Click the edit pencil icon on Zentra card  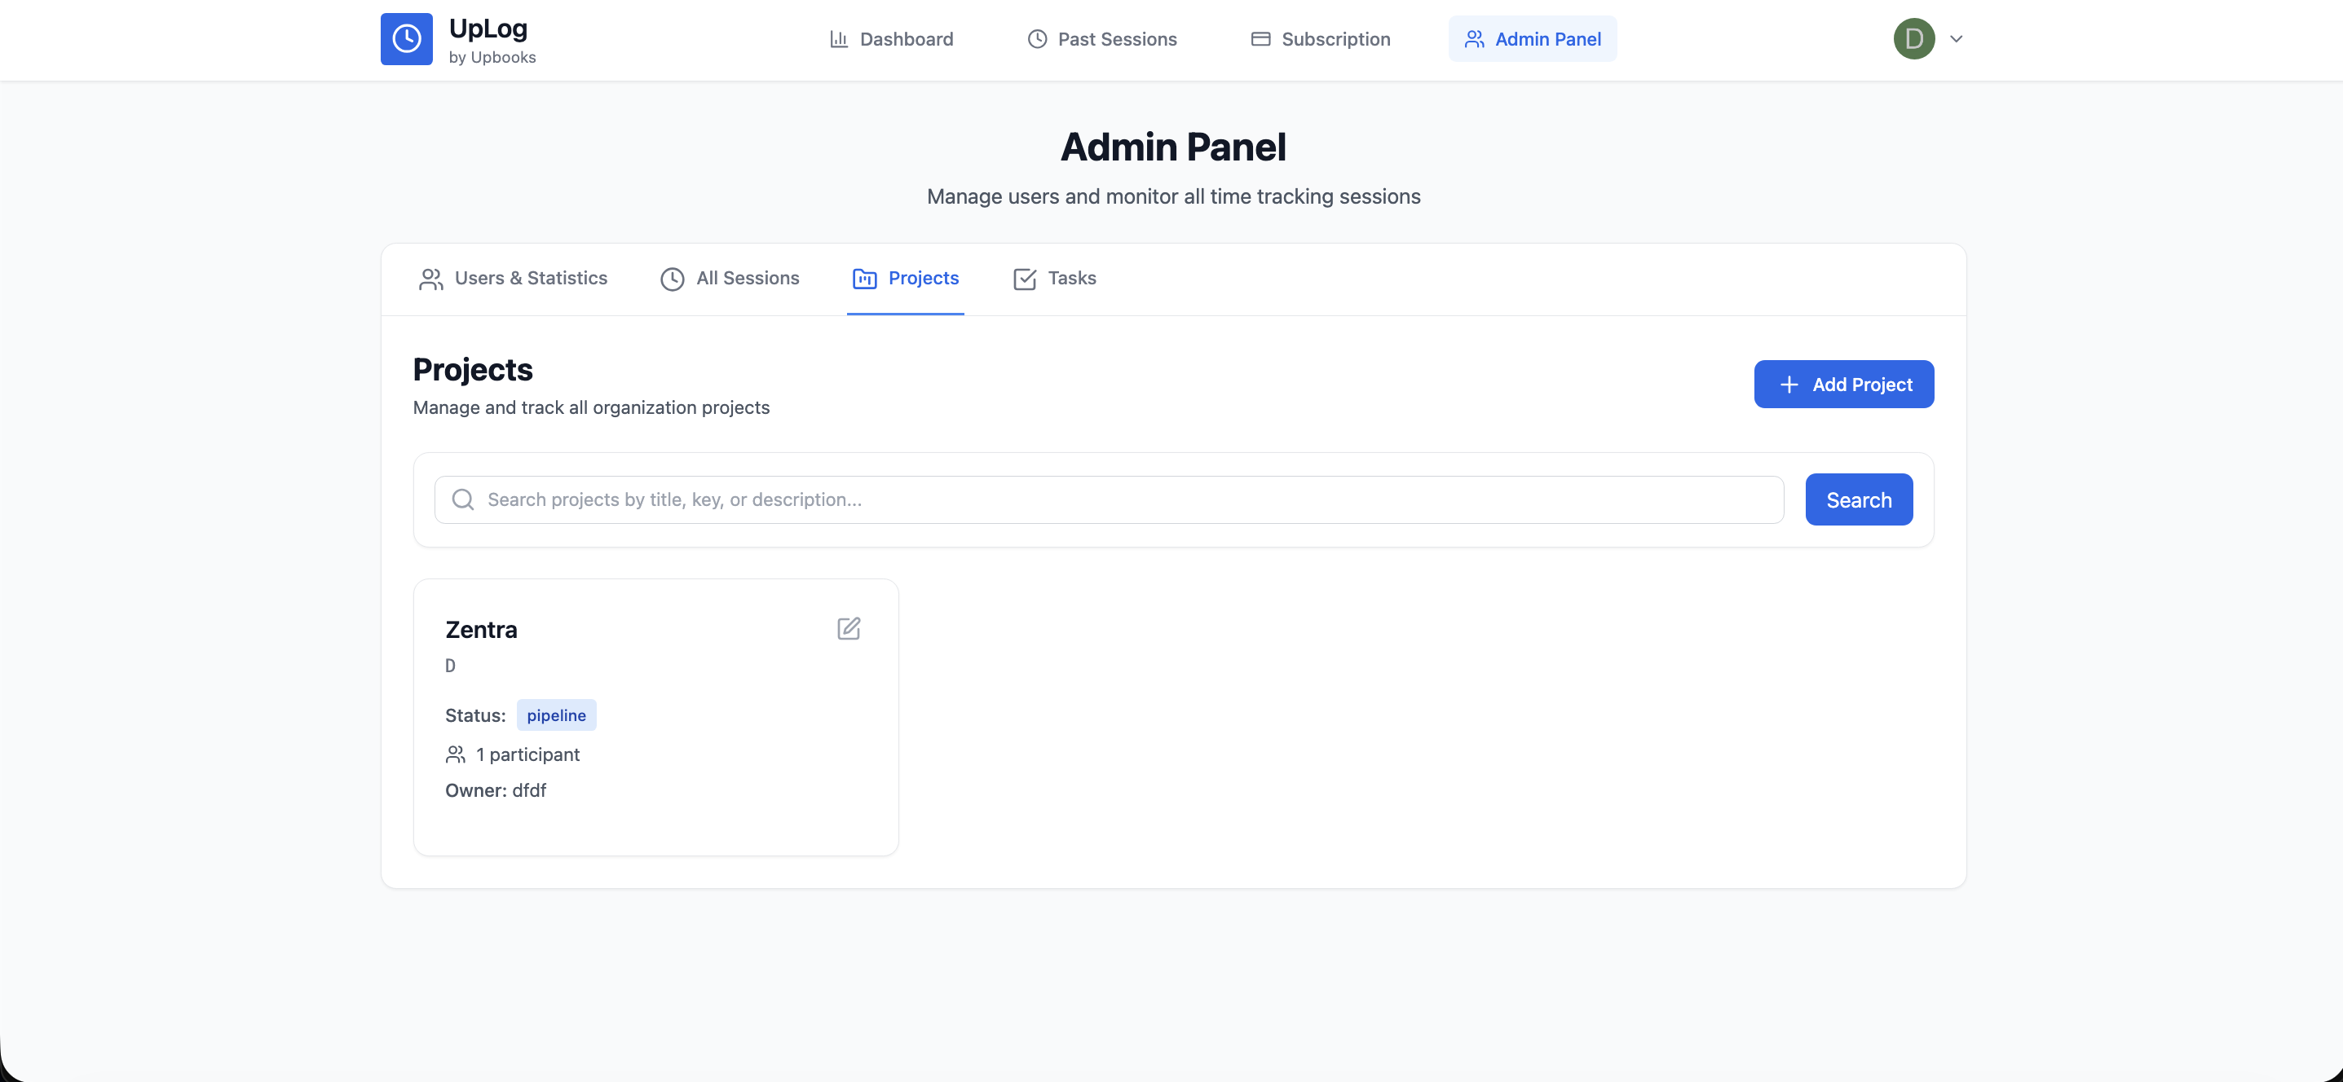pyautogui.click(x=849, y=628)
